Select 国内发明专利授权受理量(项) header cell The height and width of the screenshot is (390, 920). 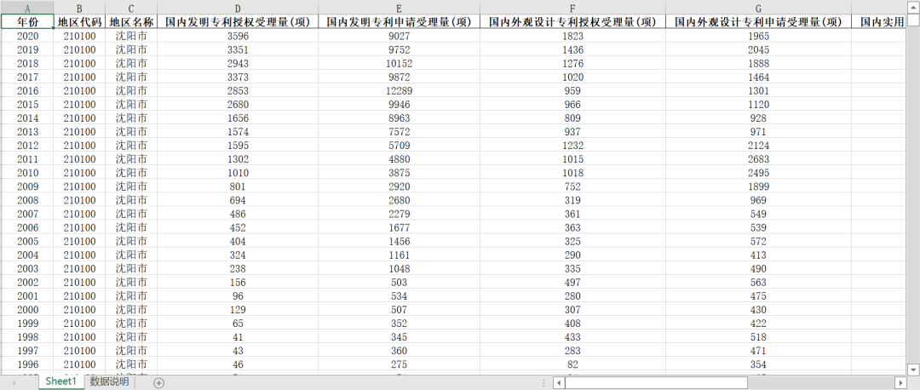[x=238, y=22]
